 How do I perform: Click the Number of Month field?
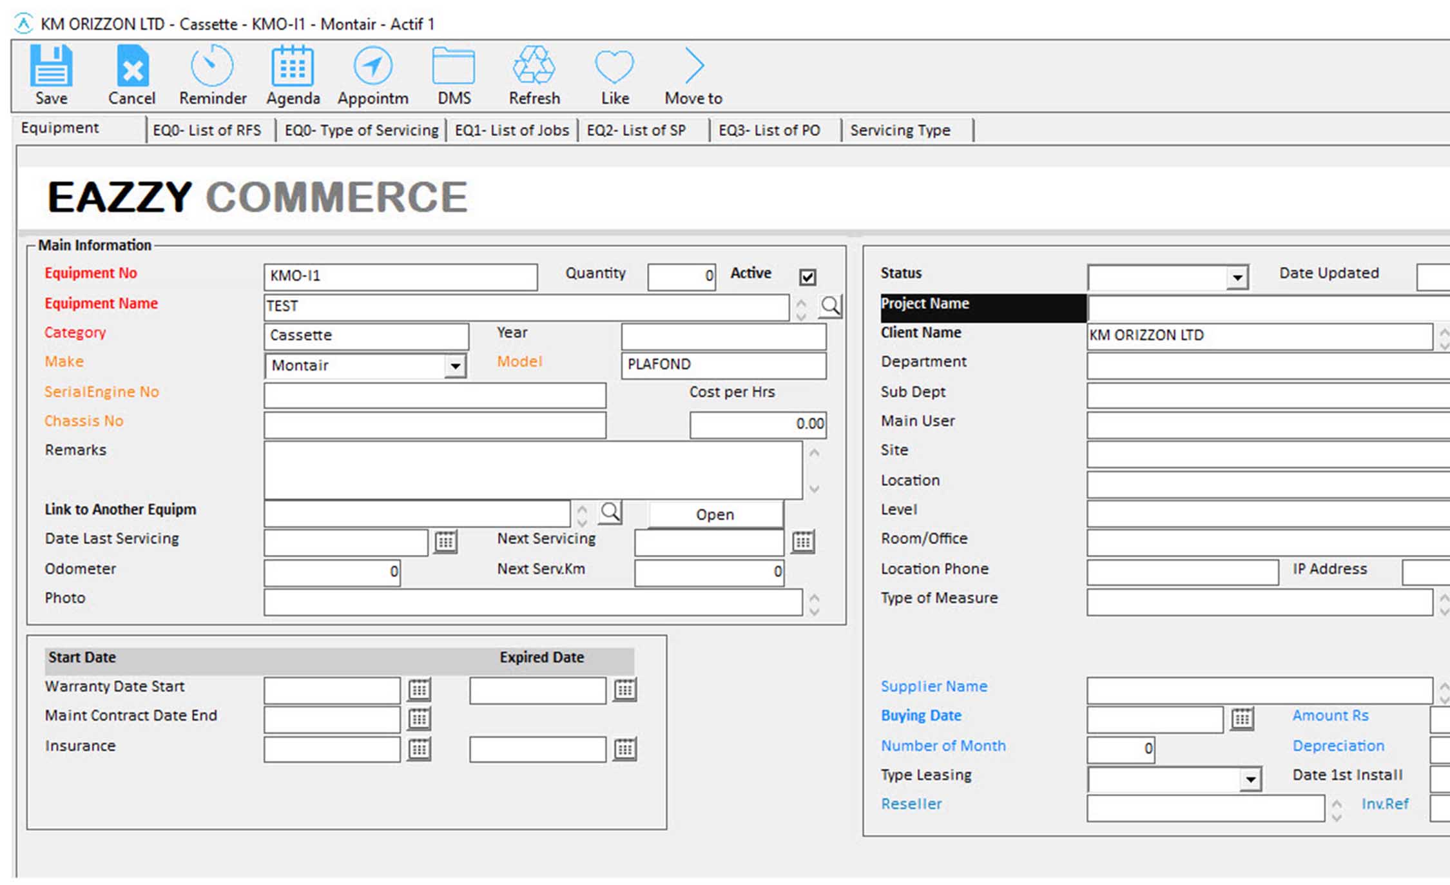coord(1121,749)
